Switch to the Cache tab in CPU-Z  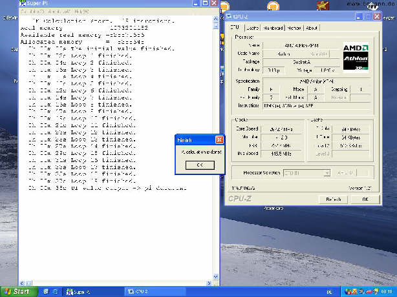pos(252,28)
